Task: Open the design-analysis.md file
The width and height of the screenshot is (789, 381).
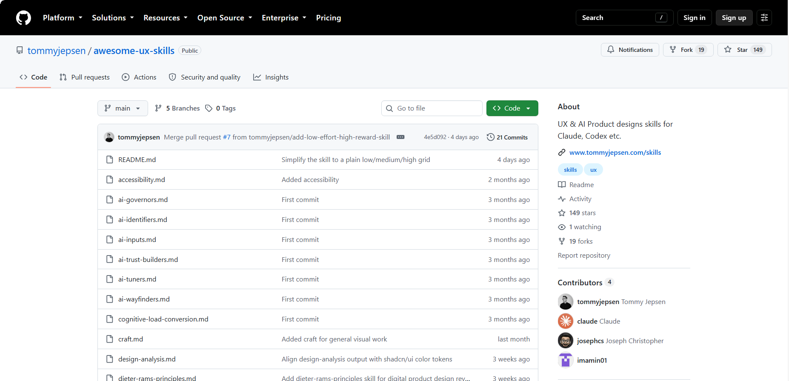Action: tap(147, 359)
